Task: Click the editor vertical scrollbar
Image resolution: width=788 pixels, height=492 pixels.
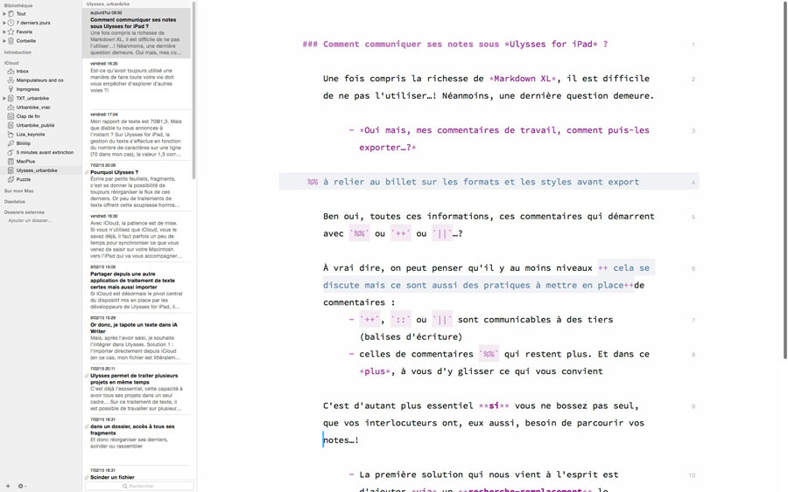Action: coord(785,181)
